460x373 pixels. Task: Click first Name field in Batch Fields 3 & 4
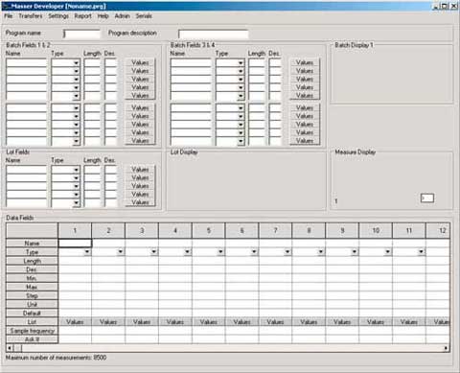point(191,63)
